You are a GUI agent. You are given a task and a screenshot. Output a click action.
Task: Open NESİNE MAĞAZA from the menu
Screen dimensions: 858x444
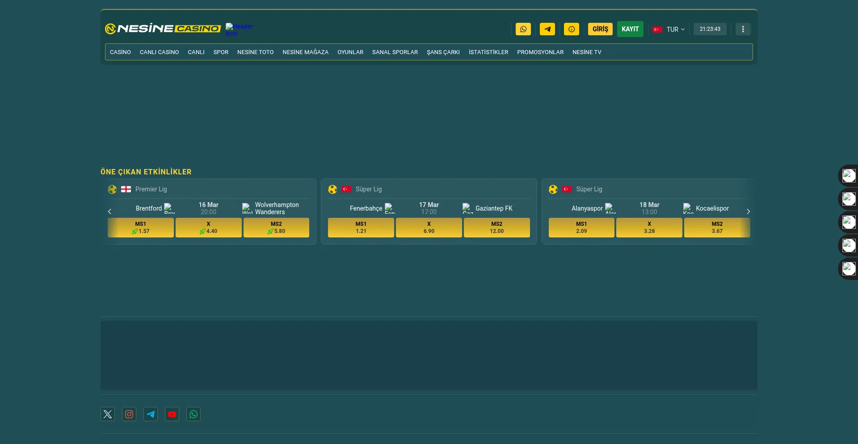(x=306, y=52)
